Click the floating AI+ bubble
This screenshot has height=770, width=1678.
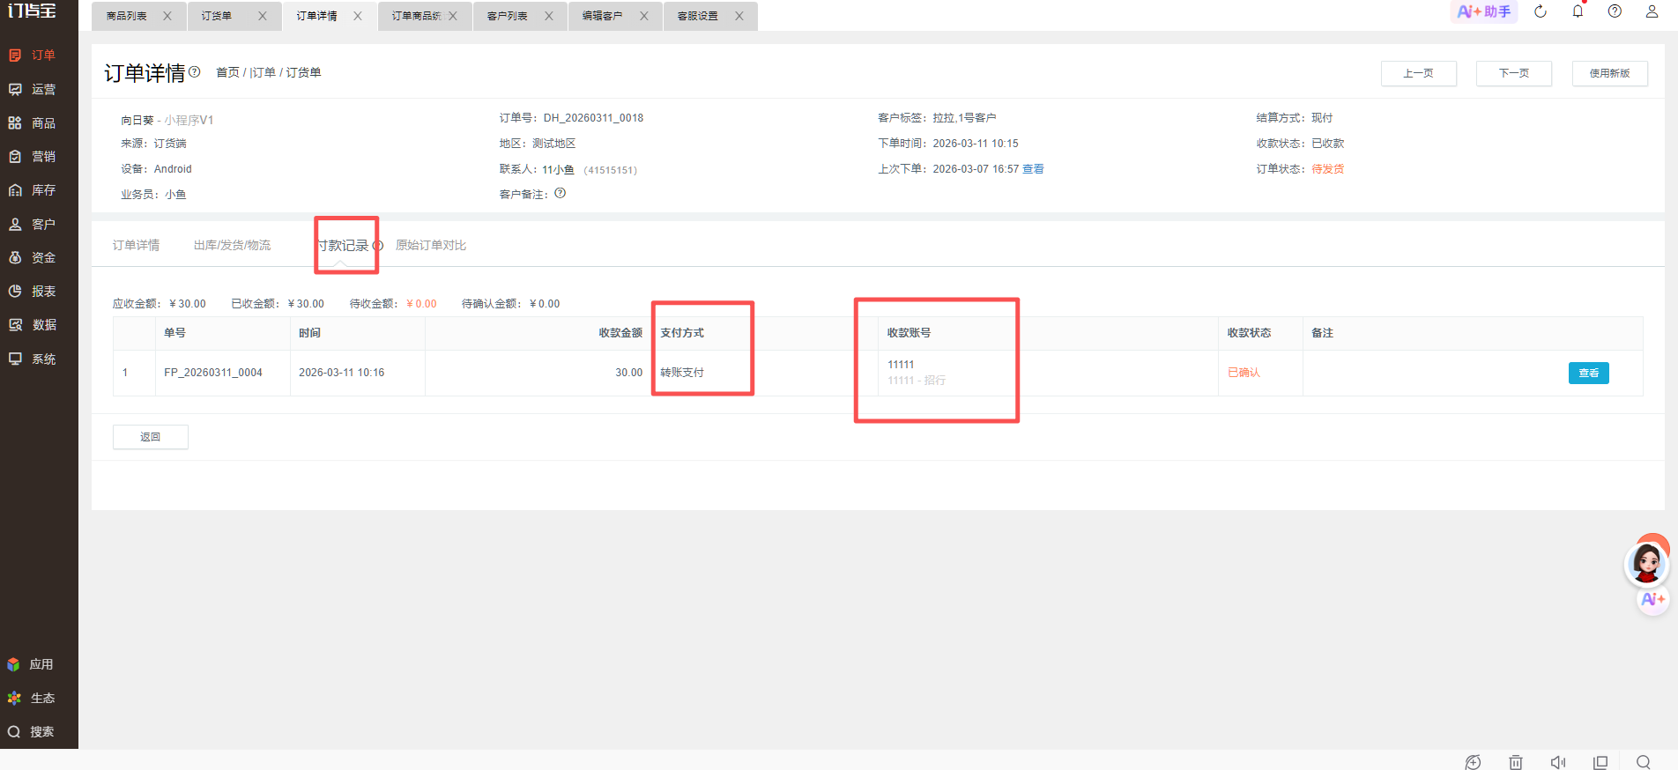tap(1653, 600)
